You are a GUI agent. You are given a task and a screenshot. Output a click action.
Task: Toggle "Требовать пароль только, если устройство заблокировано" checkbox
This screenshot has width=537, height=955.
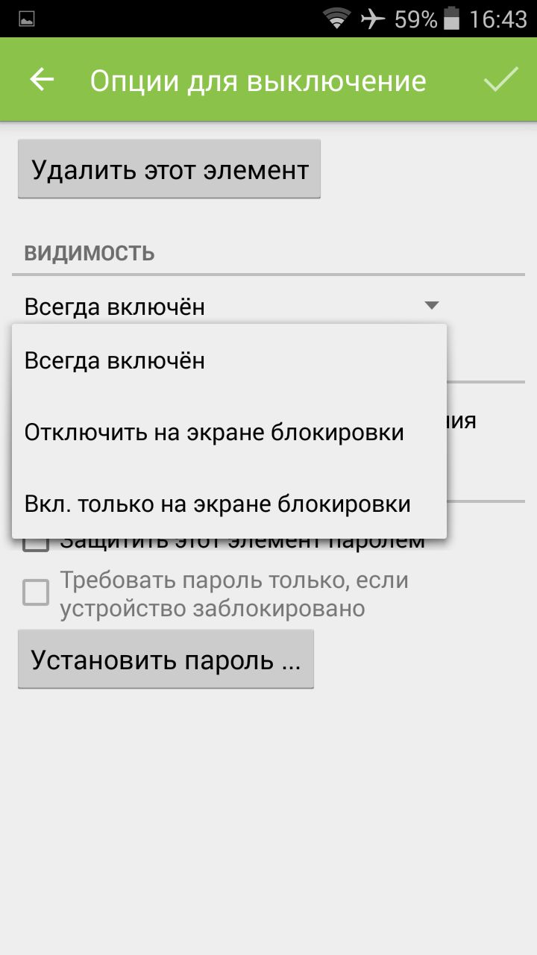point(36,593)
